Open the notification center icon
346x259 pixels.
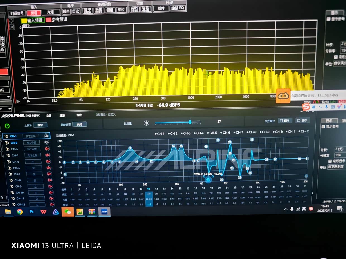tap(340, 208)
